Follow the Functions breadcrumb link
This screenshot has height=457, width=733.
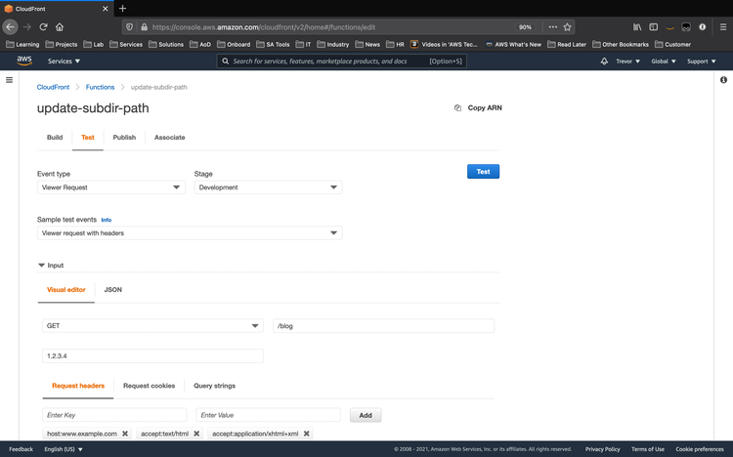(x=100, y=87)
